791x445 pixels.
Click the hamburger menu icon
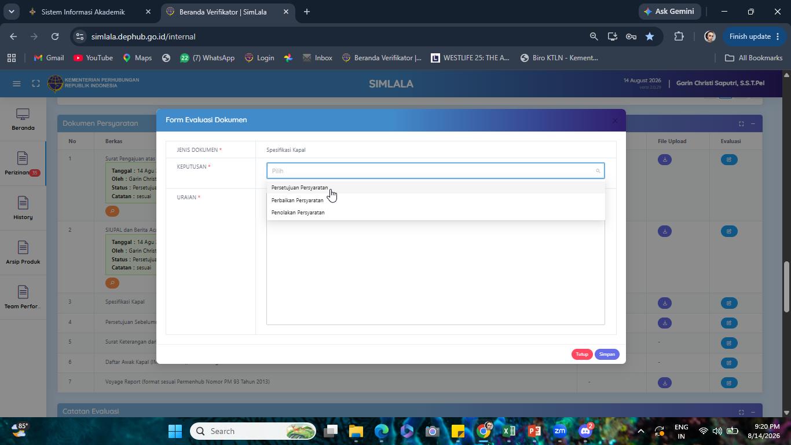pos(17,83)
